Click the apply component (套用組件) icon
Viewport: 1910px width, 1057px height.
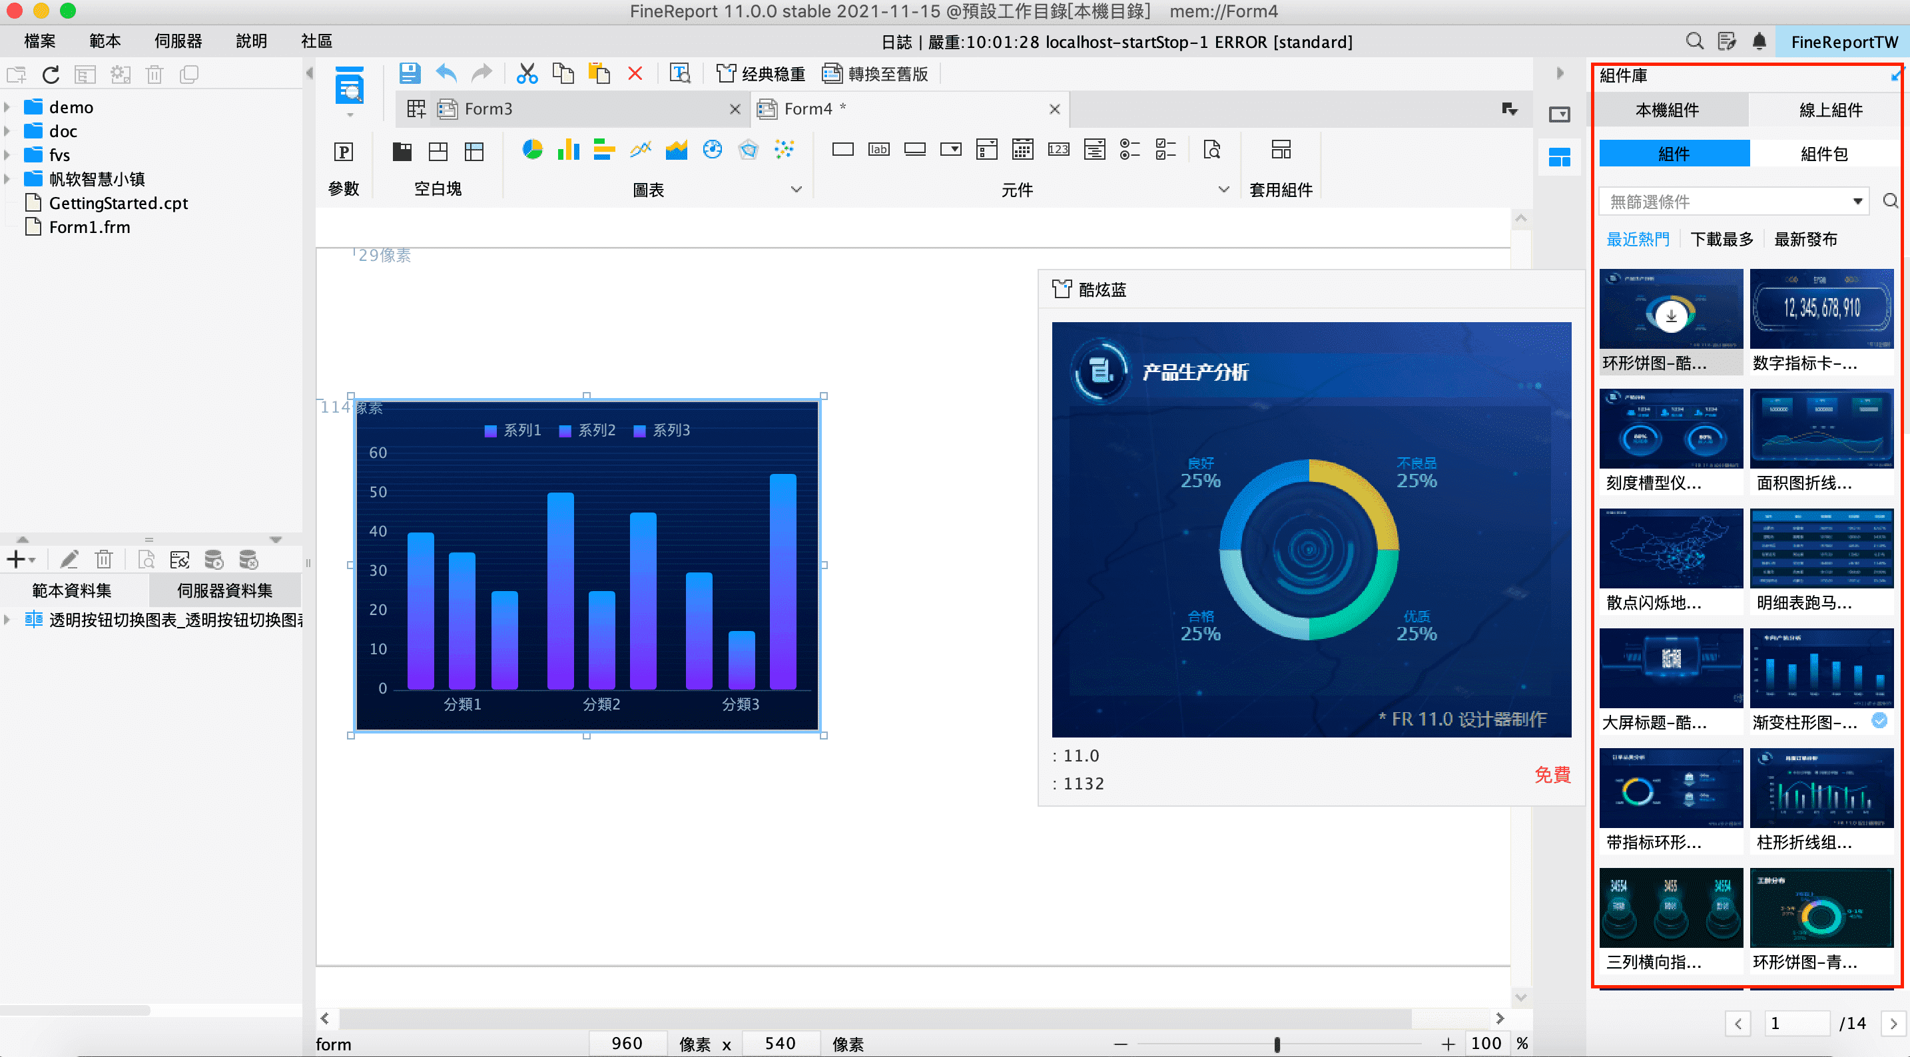coord(1281,150)
